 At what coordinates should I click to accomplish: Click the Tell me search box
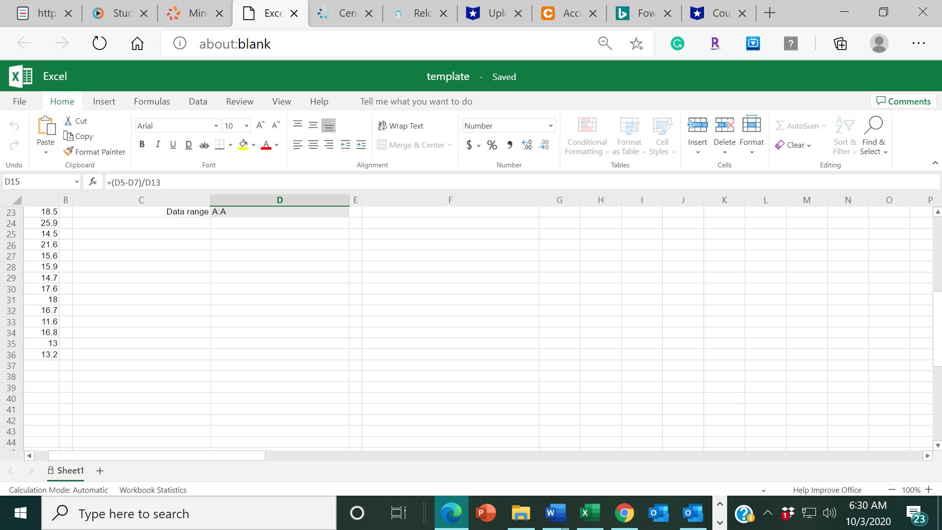coord(416,101)
